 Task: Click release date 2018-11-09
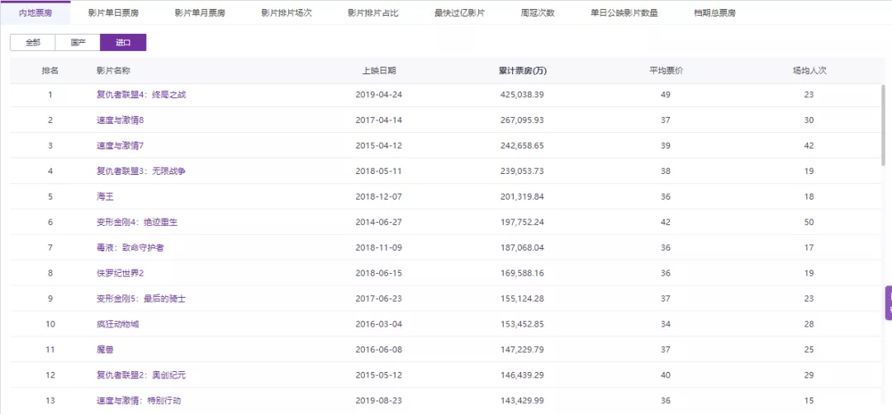pos(379,248)
